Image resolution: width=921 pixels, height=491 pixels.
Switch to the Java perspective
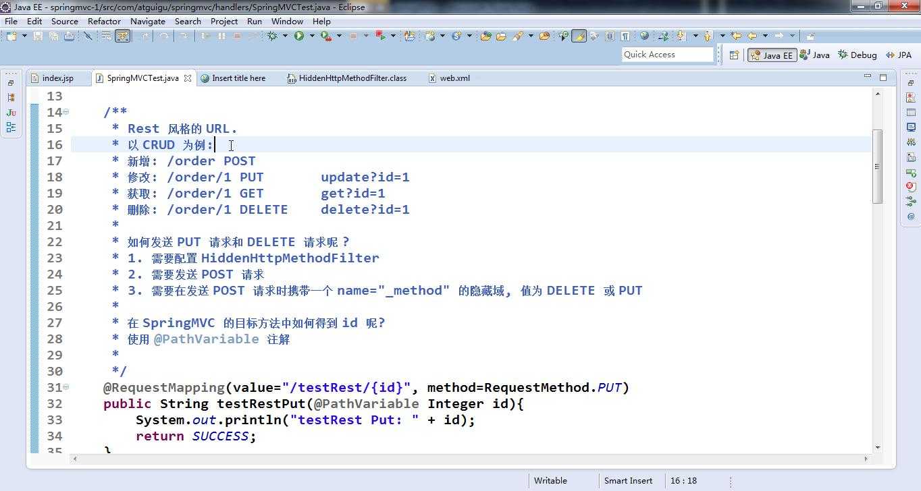pyautogui.click(x=815, y=55)
